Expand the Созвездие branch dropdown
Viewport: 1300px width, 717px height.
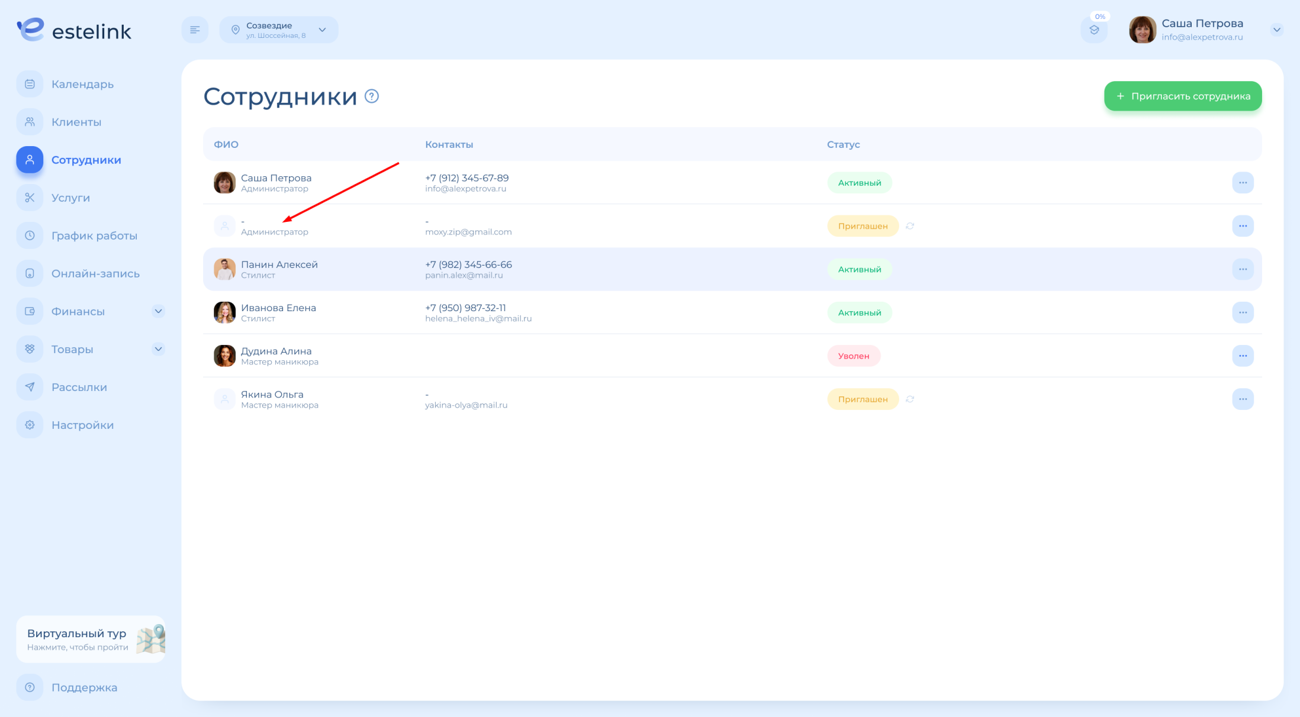pyautogui.click(x=323, y=30)
